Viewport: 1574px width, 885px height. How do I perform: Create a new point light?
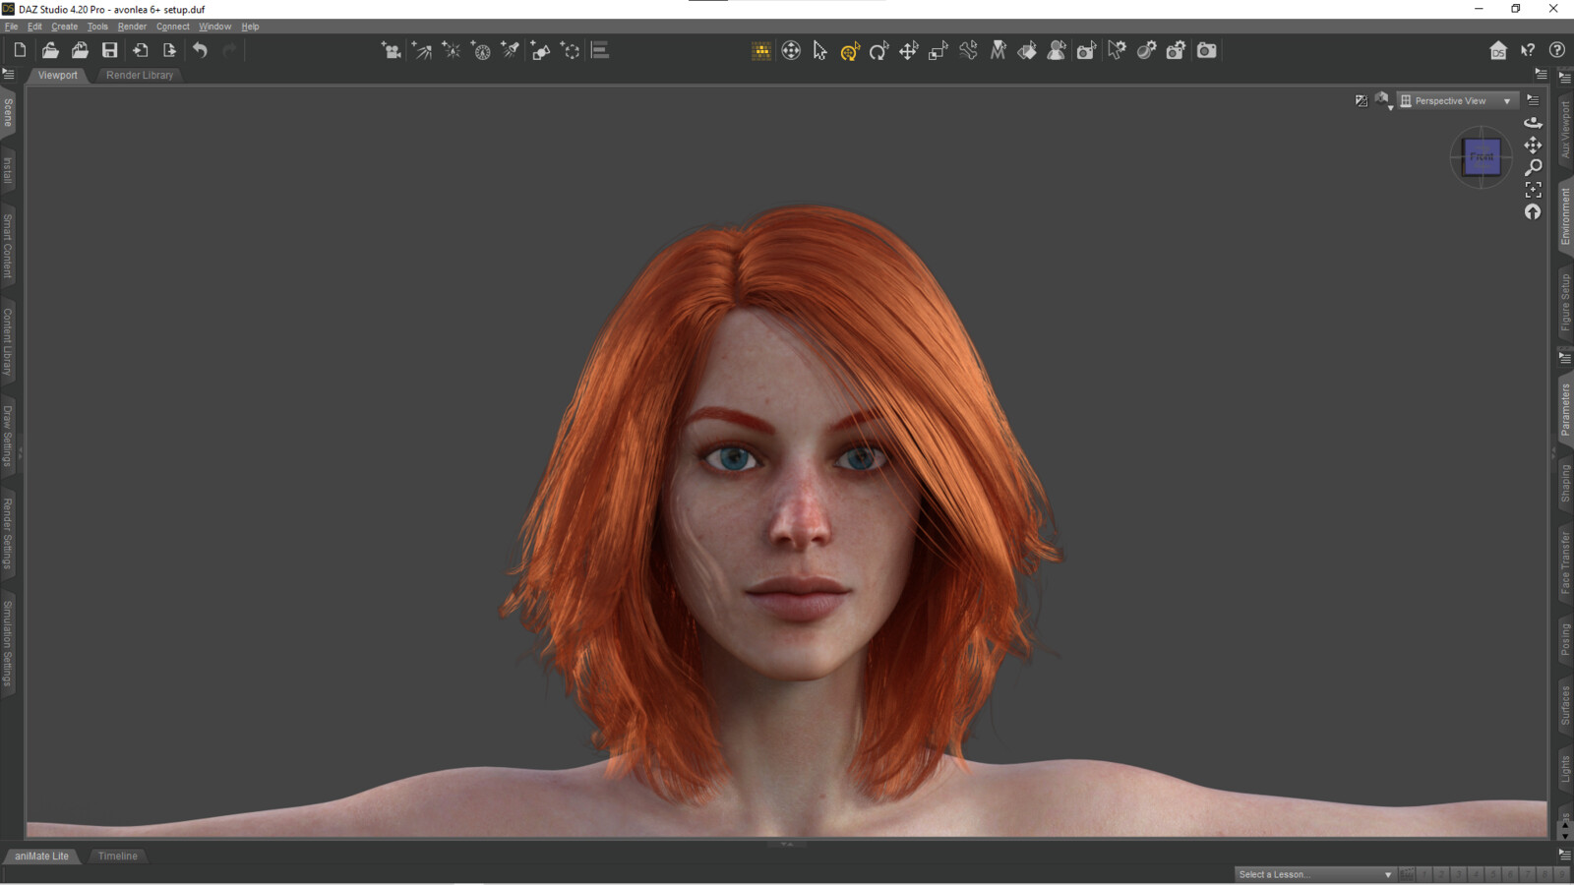coord(451,50)
